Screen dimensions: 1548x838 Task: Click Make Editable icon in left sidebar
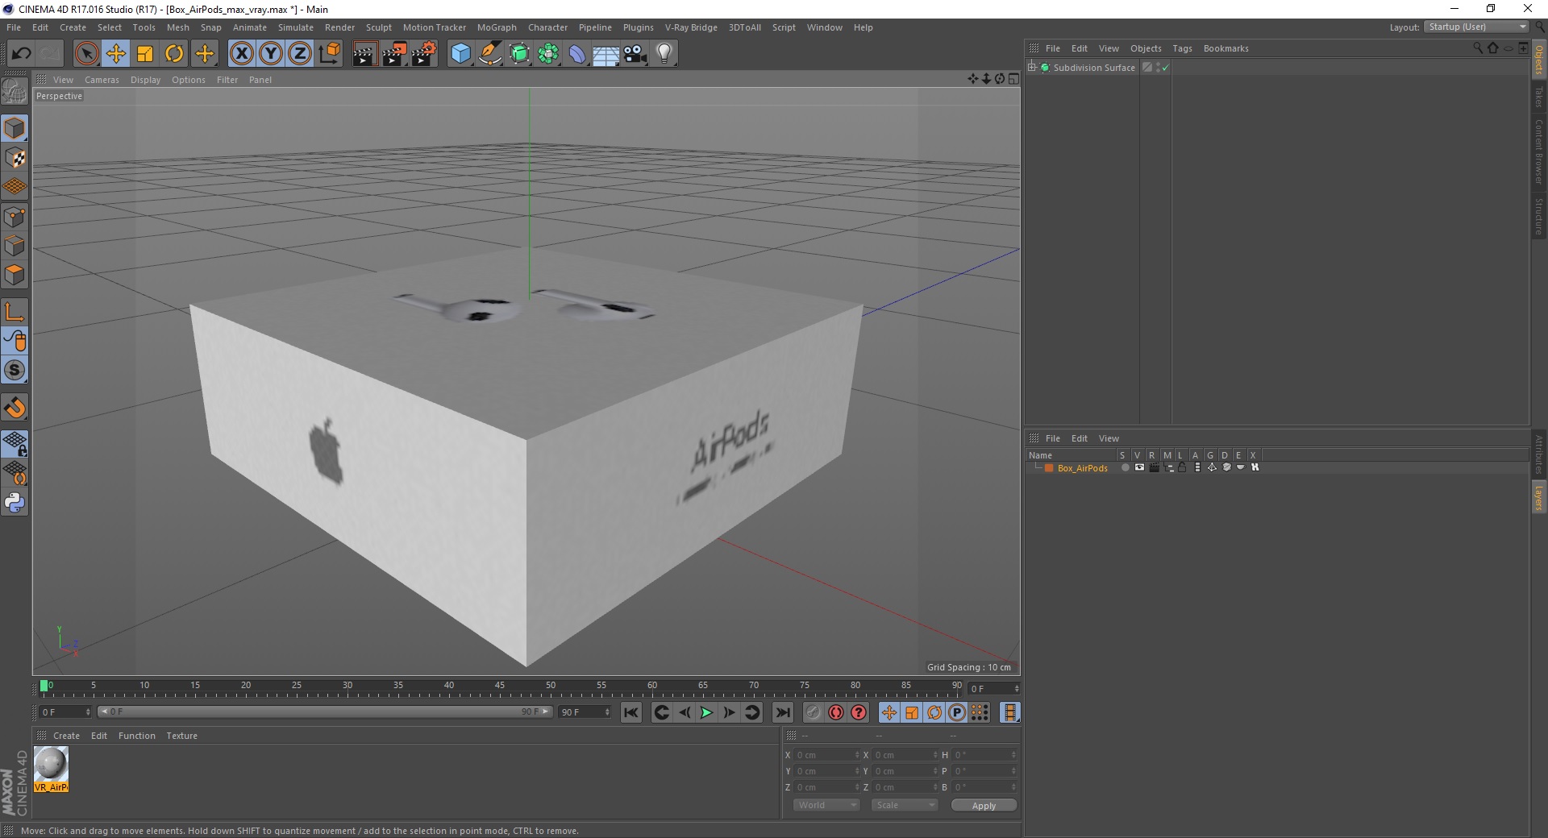pyautogui.click(x=15, y=93)
